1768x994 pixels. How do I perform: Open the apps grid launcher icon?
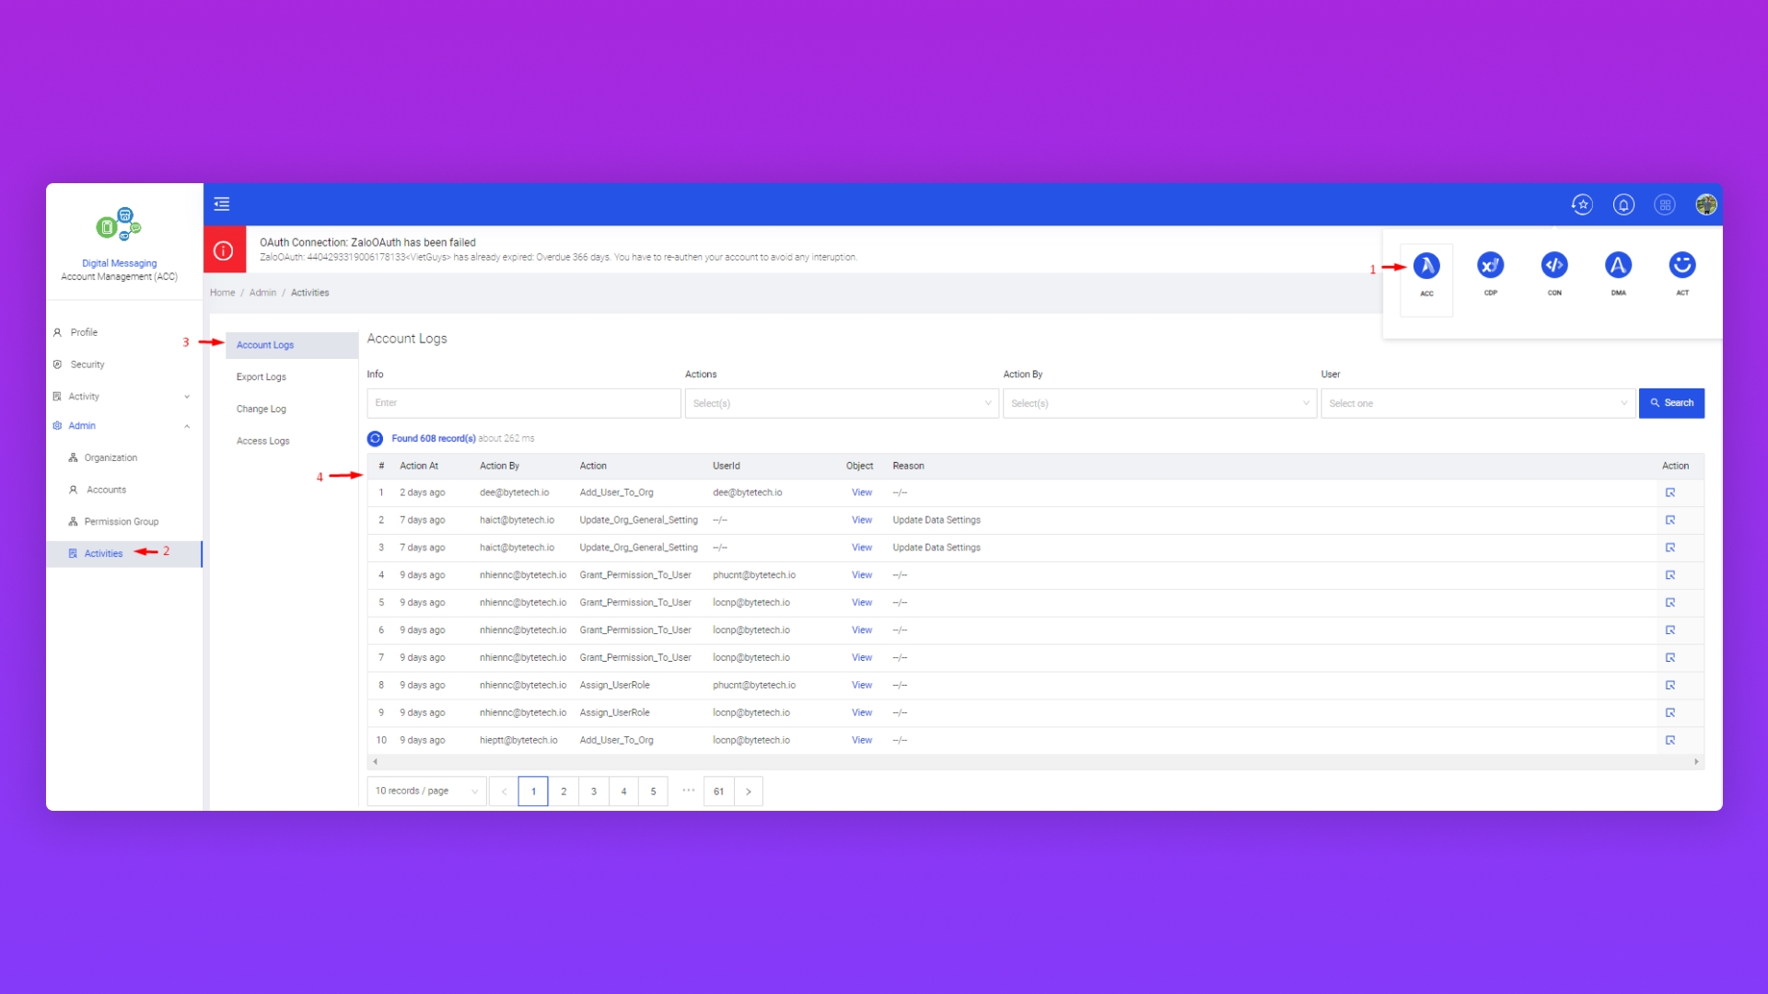point(1665,204)
